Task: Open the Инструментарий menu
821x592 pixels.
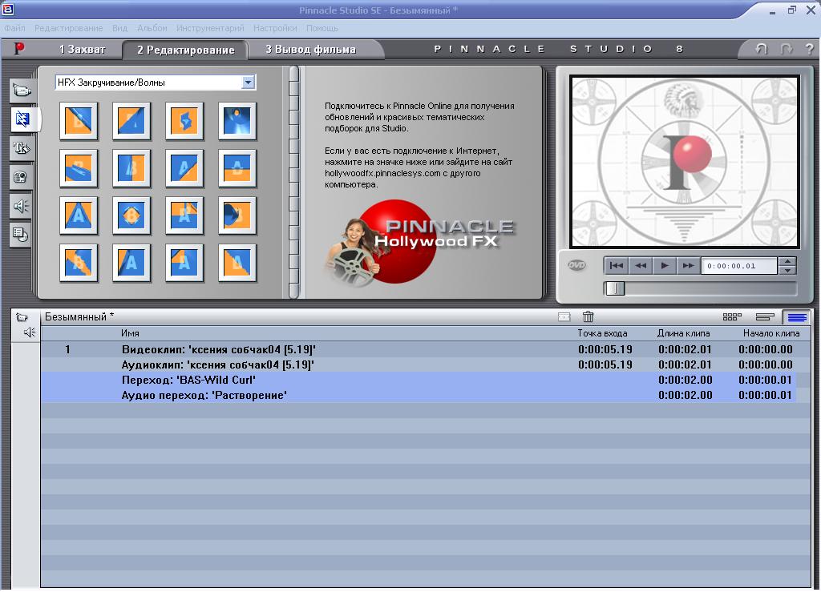Action: click(210, 28)
